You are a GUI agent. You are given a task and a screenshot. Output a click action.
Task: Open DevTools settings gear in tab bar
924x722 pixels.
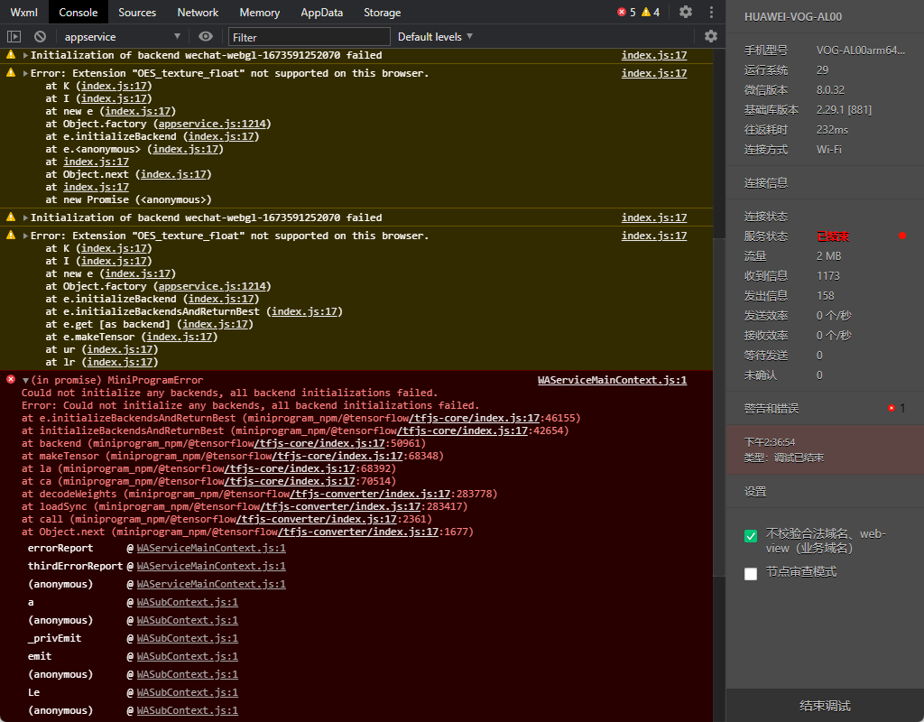tap(686, 12)
